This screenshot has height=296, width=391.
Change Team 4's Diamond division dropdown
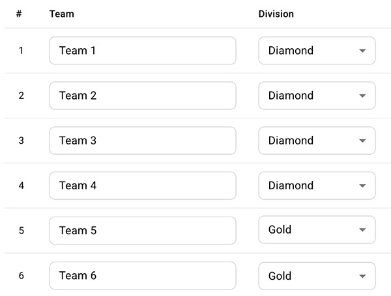coord(317,185)
